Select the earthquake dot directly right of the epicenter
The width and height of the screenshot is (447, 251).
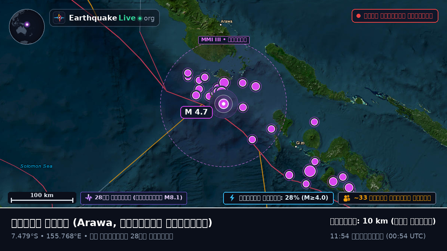(x=243, y=107)
